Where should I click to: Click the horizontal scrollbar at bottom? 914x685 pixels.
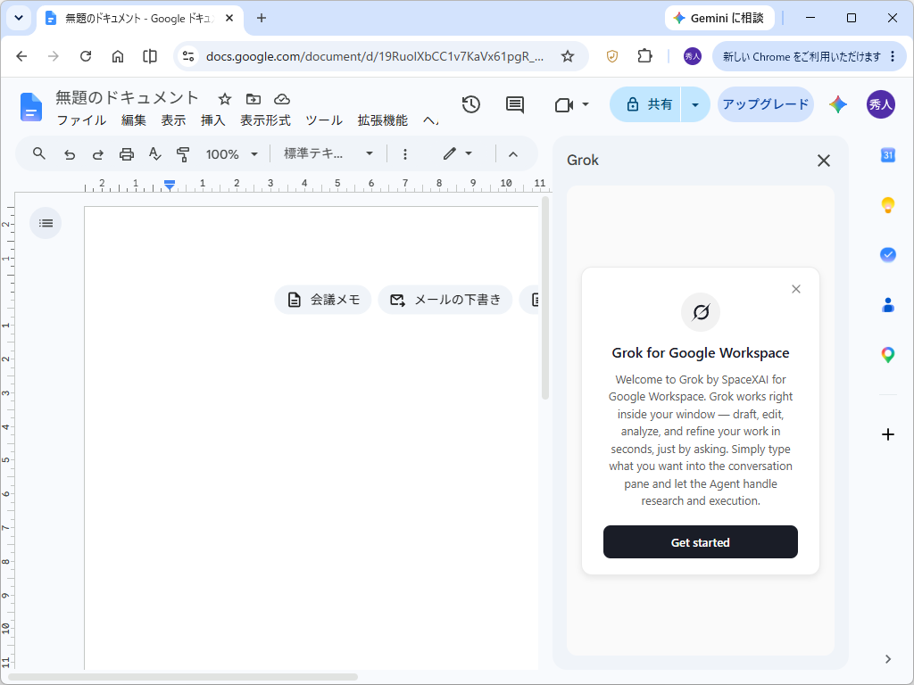tap(182, 677)
